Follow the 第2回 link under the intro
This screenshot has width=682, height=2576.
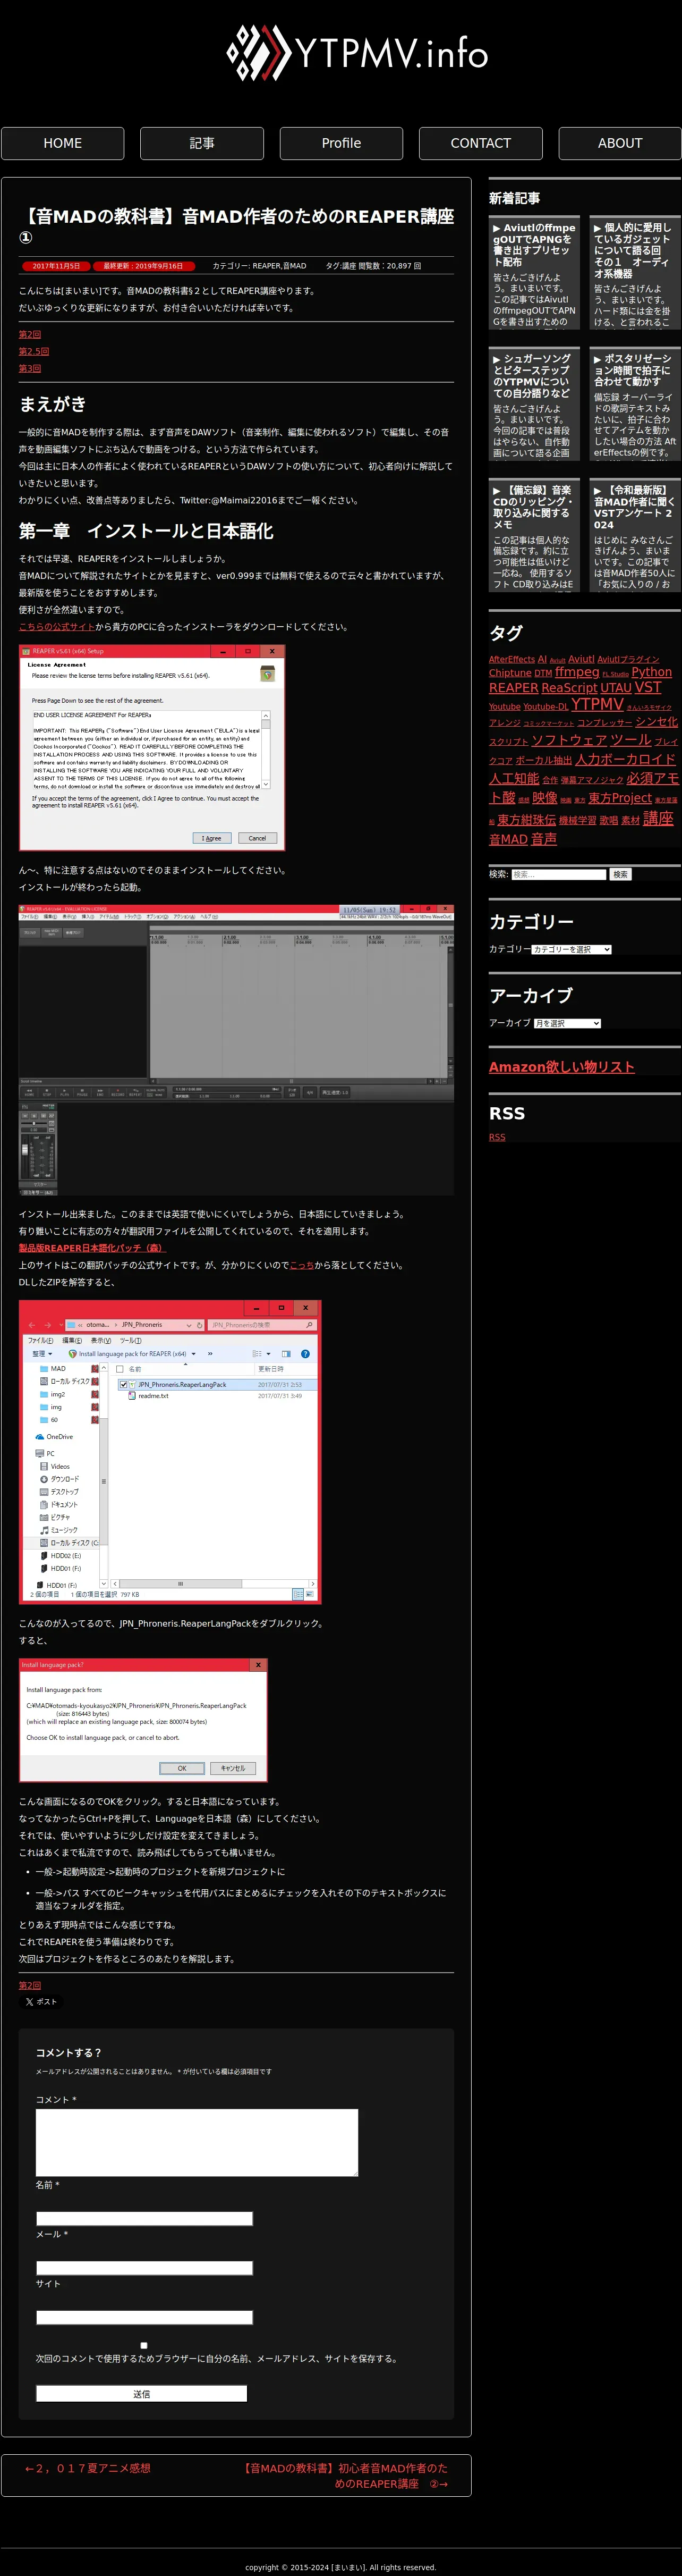click(x=30, y=335)
